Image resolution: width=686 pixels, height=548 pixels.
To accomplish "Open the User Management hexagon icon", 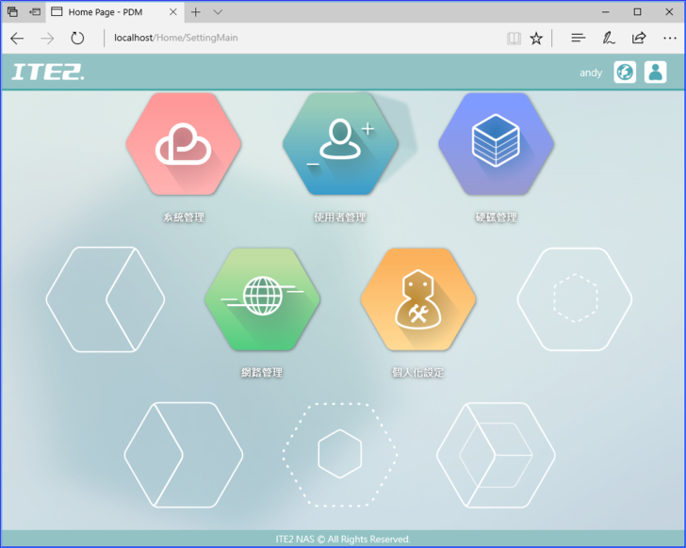I will [x=340, y=144].
